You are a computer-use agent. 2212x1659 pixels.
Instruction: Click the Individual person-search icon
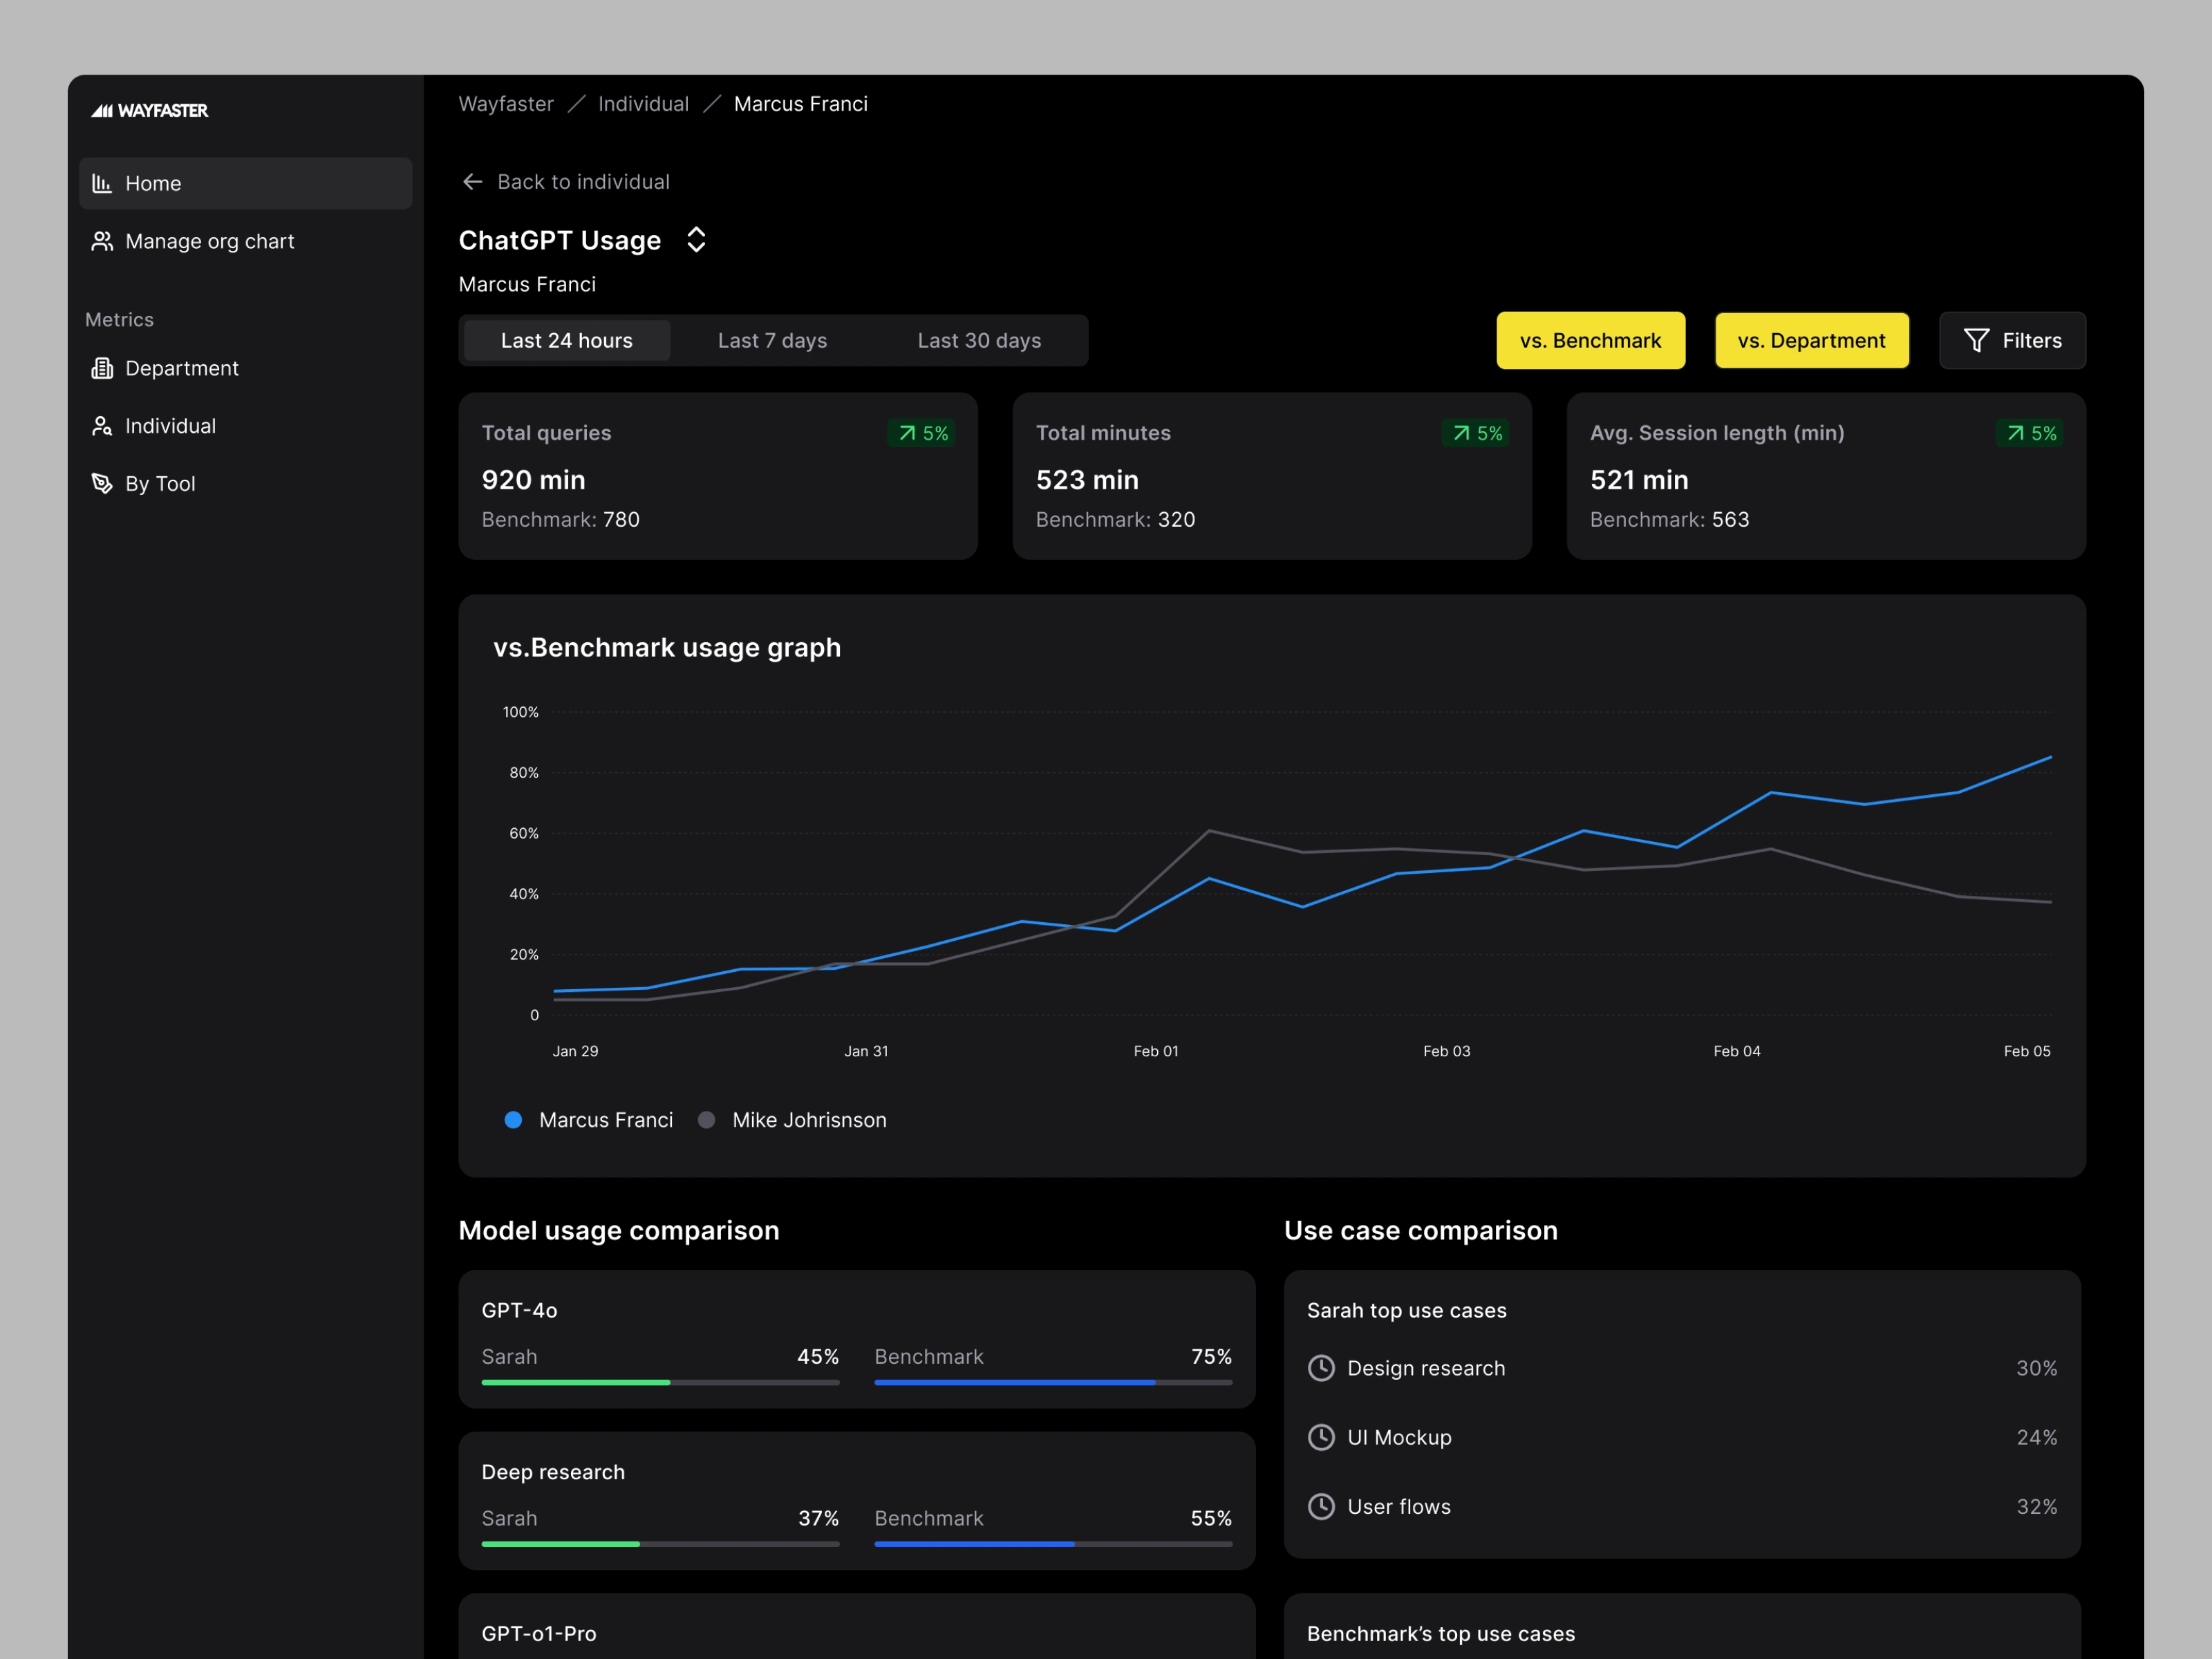point(101,426)
